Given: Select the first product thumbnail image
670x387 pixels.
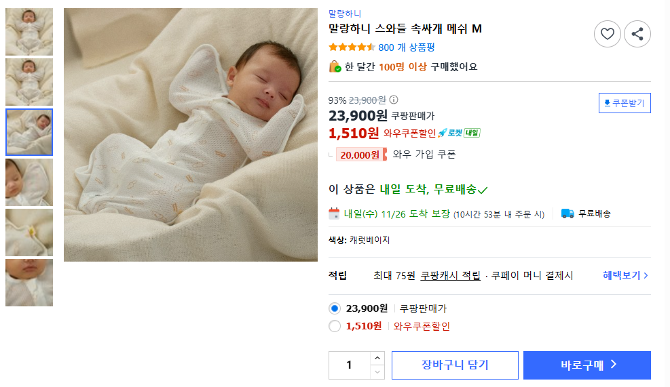Looking at the screenshot, I should point(29,31).
